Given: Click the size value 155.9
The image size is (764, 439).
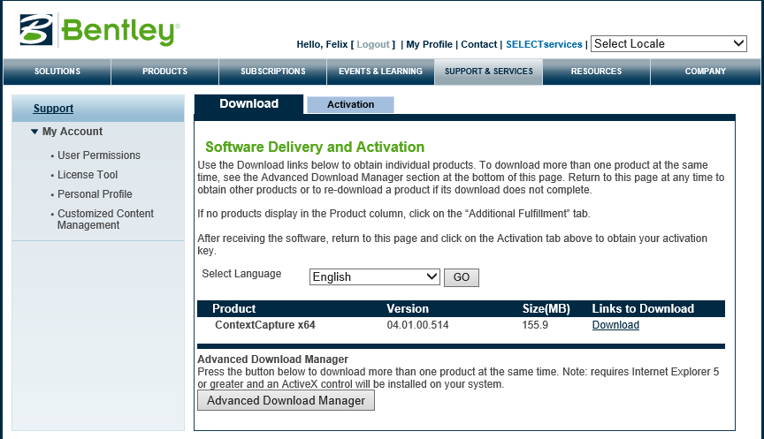Looking at the screenshot, I should coord(535,325).
